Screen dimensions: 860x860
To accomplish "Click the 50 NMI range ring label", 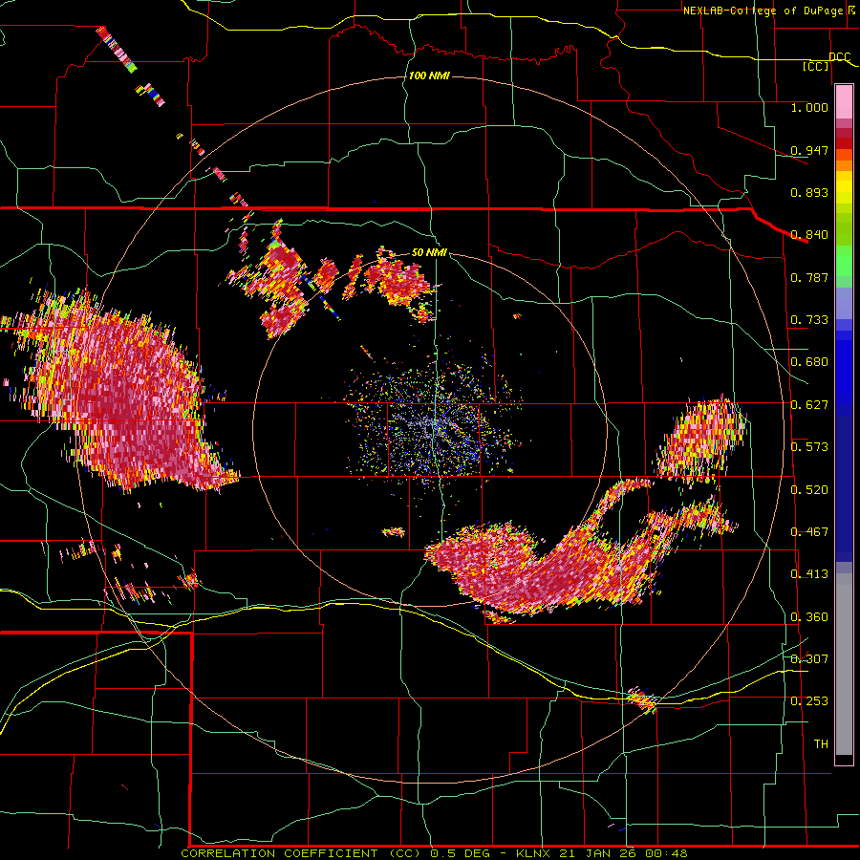I will pos(429,253).
